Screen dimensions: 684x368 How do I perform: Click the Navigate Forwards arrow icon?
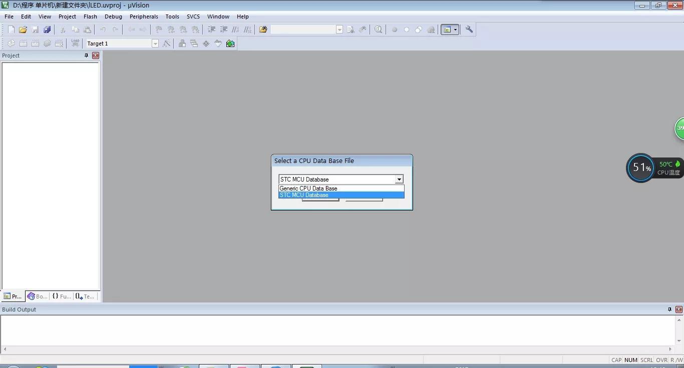(x=143, y=29)
